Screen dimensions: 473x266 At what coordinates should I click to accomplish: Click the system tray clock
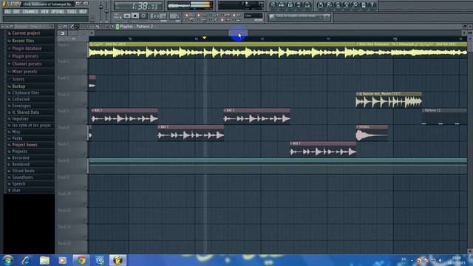coord(457,260)
